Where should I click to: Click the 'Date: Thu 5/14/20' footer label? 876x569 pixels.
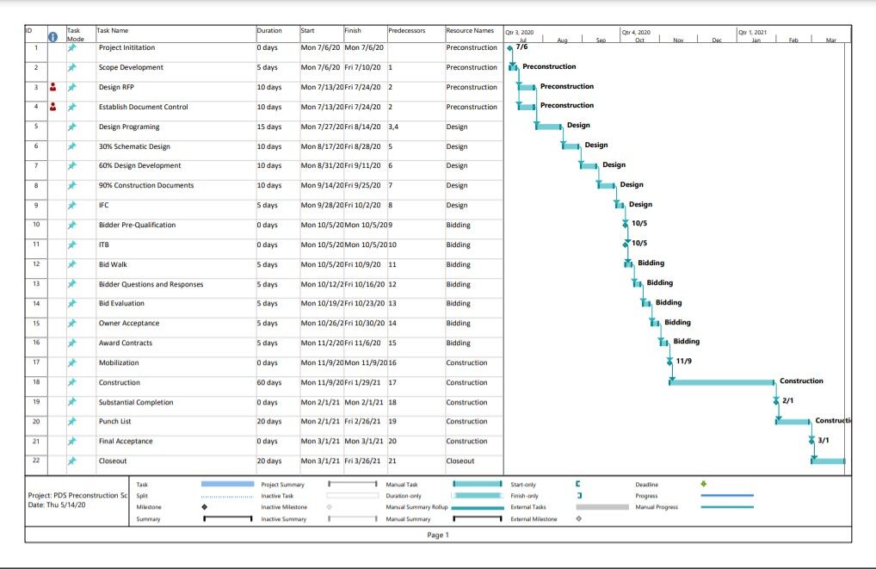coord(57,504)
